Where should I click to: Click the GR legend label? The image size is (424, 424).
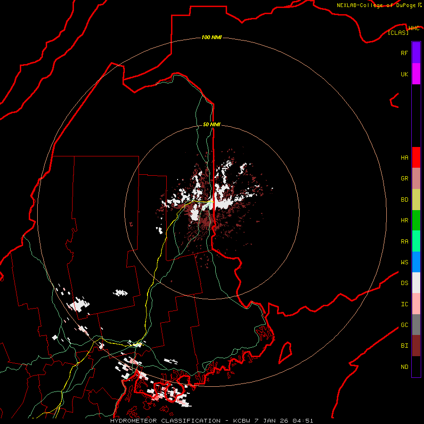[404, 179]
